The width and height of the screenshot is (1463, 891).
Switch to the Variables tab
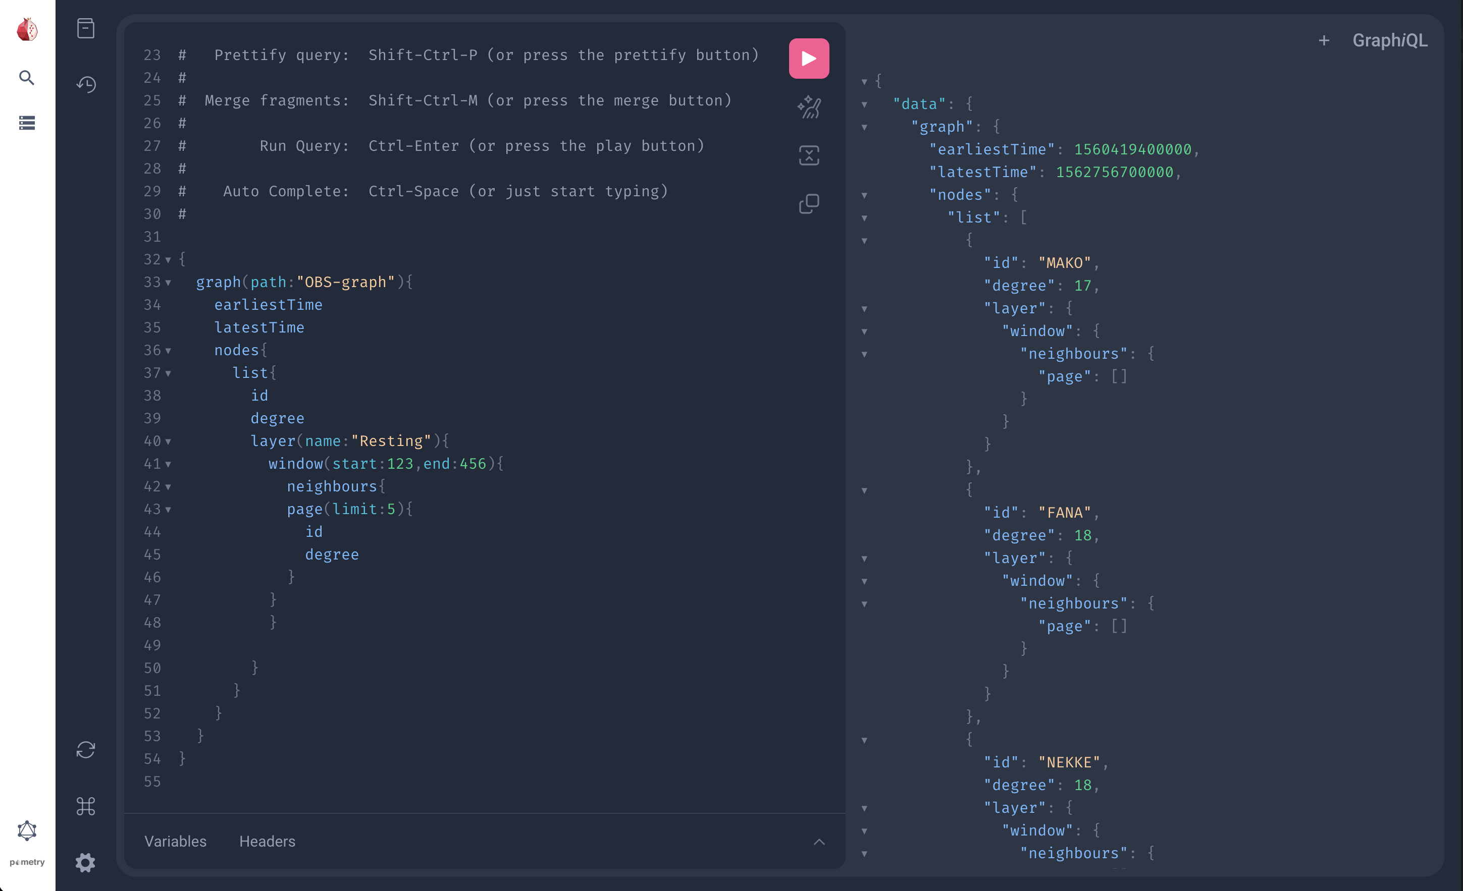pyautogui.click(x=175, y=841)
